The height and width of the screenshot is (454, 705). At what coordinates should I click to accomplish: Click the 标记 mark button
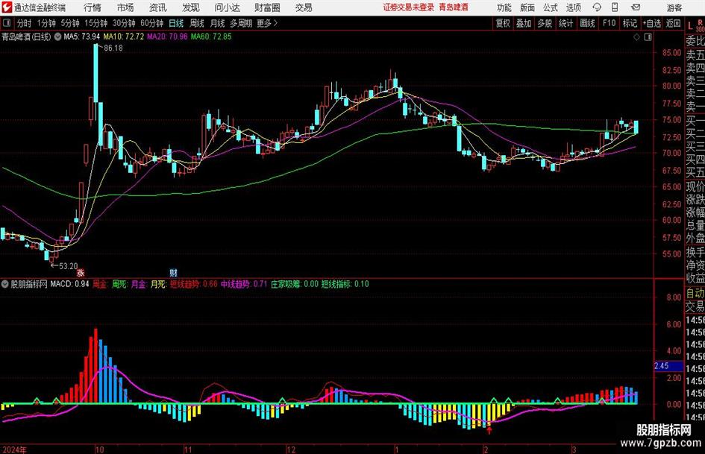[630, 23]
